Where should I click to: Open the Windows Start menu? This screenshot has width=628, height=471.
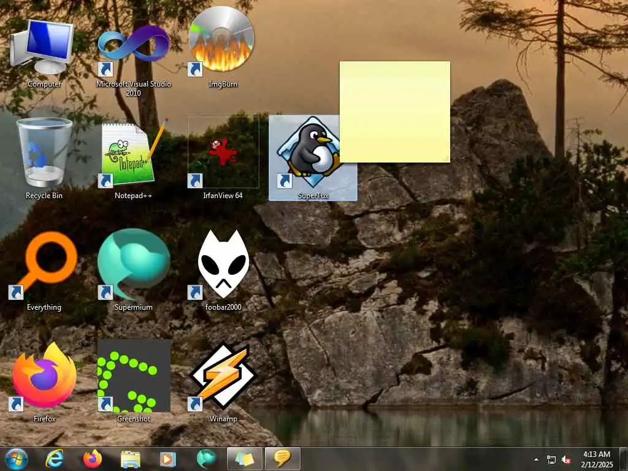pos(16,459)
